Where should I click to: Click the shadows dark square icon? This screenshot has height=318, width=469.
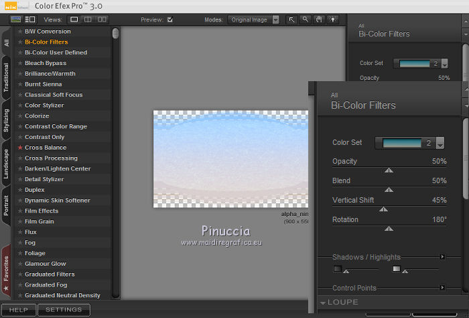pyautogui.click(x=338, y=268)
